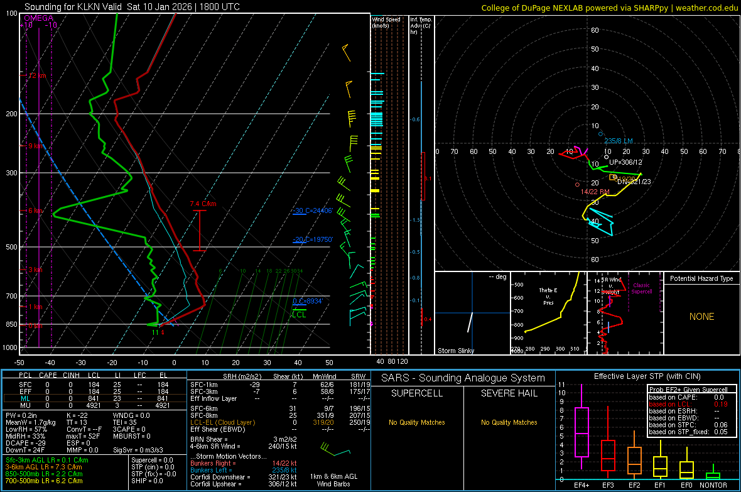Click 'DownT = 24F' value
The width and height of the screenshot is (741, 492).
pos(25,450)
